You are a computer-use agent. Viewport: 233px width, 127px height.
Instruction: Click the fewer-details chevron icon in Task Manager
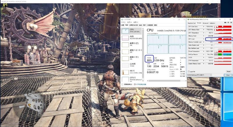pos(122,84)
